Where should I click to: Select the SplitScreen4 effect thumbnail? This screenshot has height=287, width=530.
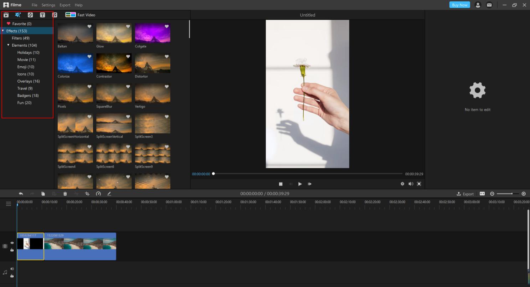75,153
